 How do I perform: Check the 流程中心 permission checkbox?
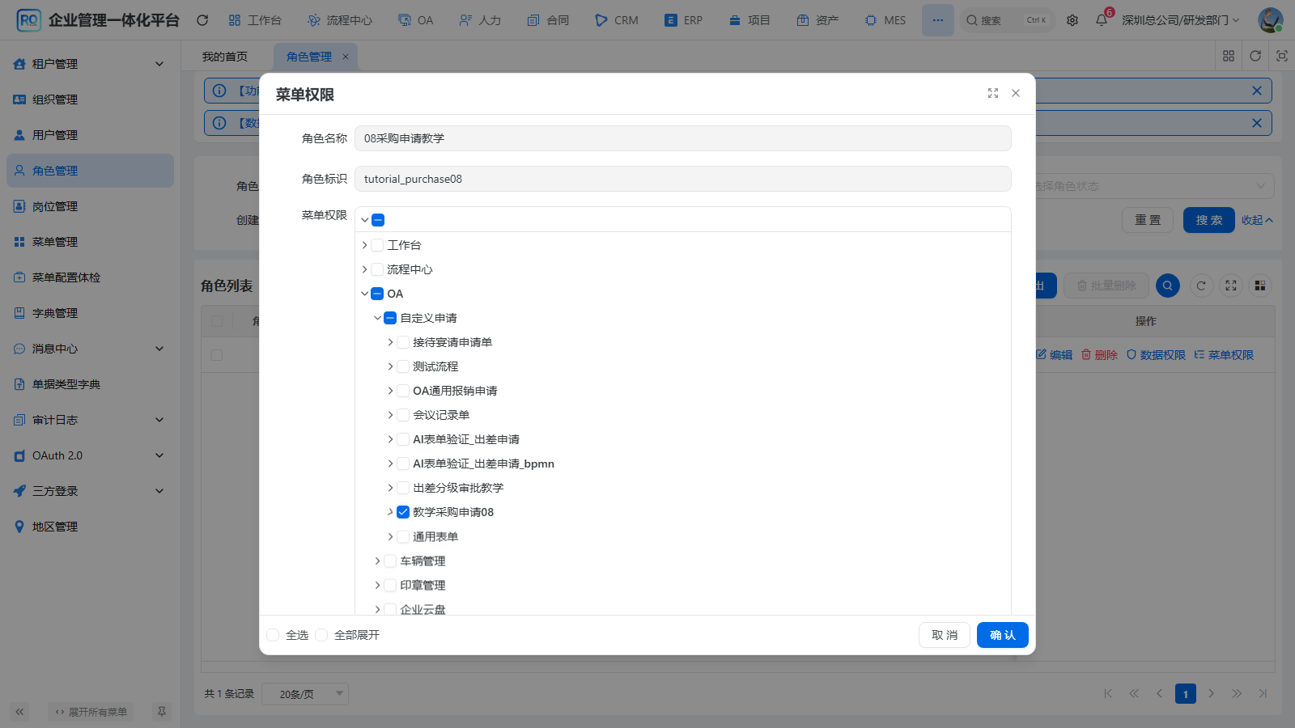[x=377, y=269]
